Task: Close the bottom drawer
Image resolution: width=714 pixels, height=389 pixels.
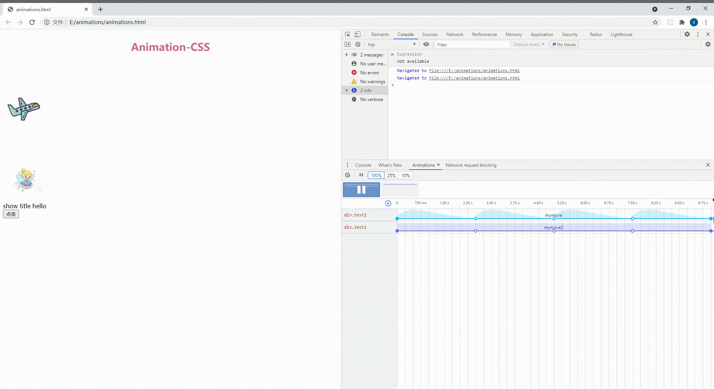Action: pyautogui.click(x=708, y=165)
